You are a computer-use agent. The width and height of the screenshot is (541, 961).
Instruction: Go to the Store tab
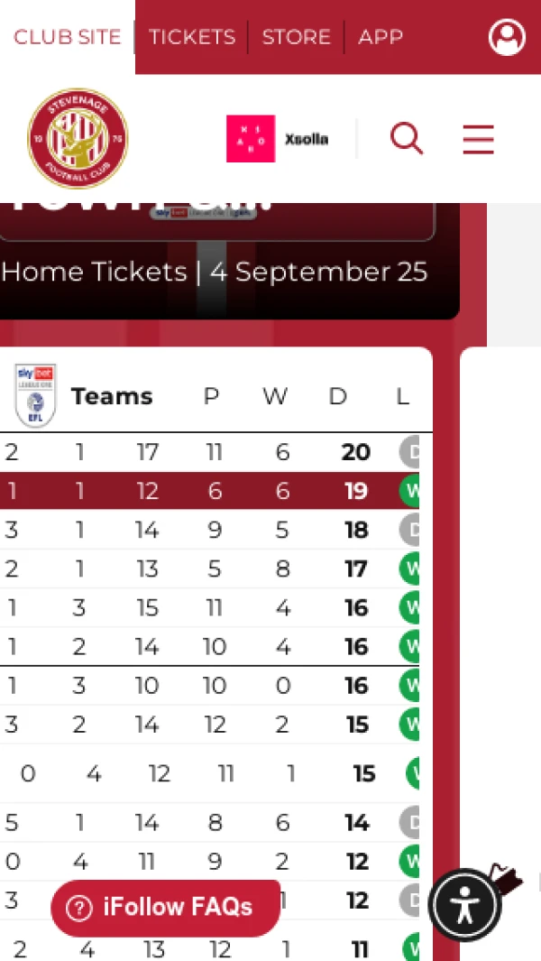point(296,37)
